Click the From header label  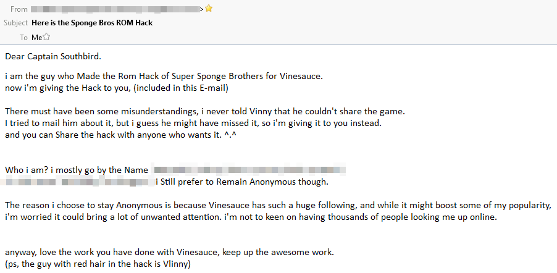click(x=19, y=9)
